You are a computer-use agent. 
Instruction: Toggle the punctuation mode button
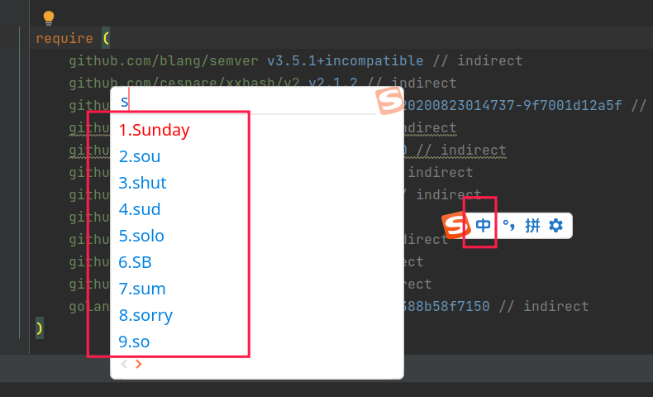(x=509, y=225)
